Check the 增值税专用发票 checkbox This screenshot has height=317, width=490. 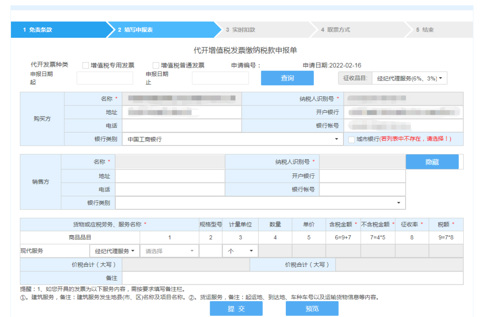(x=85, y=65)
